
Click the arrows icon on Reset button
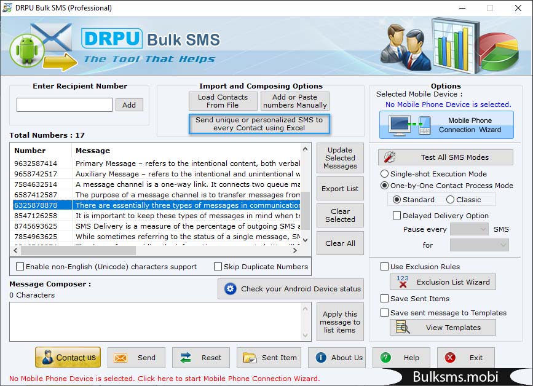pyautogui.click(x=186, y=358)
